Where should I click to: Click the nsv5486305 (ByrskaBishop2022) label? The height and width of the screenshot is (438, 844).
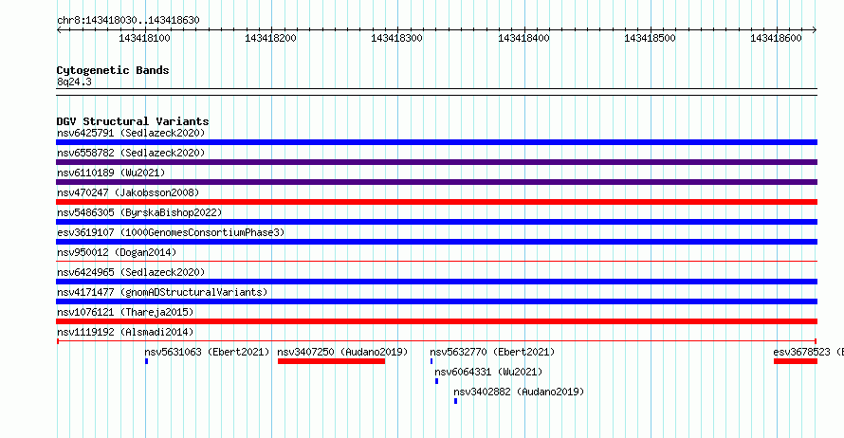tap(139, 212)
